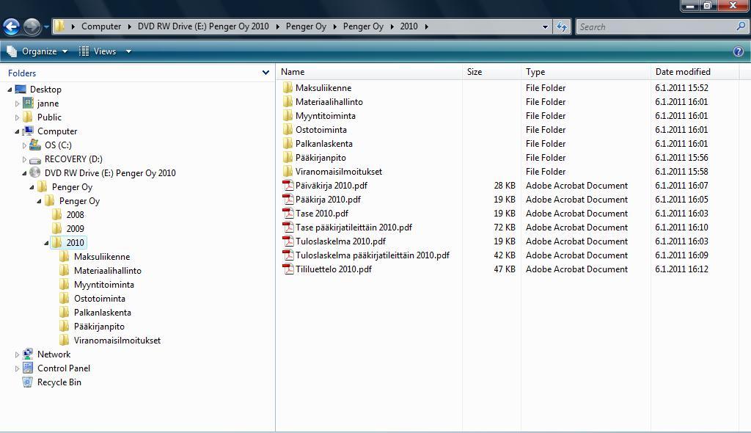Select DVD RW Drive (E:) breadcrumb segment
Viewport: 751px width, 433px height.
click(203, 26)
